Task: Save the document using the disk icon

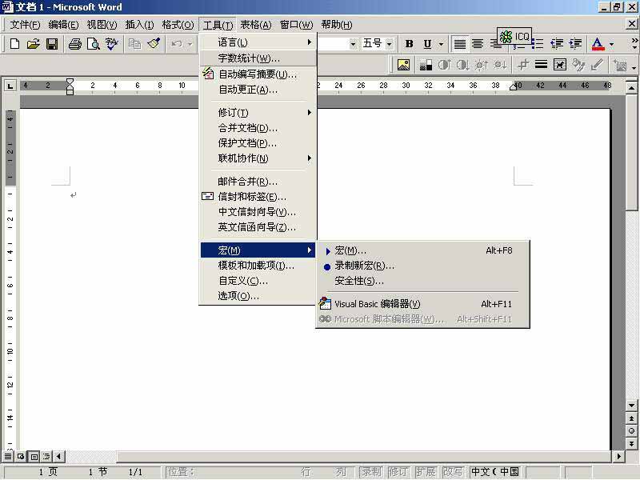Action: point(52,46)
